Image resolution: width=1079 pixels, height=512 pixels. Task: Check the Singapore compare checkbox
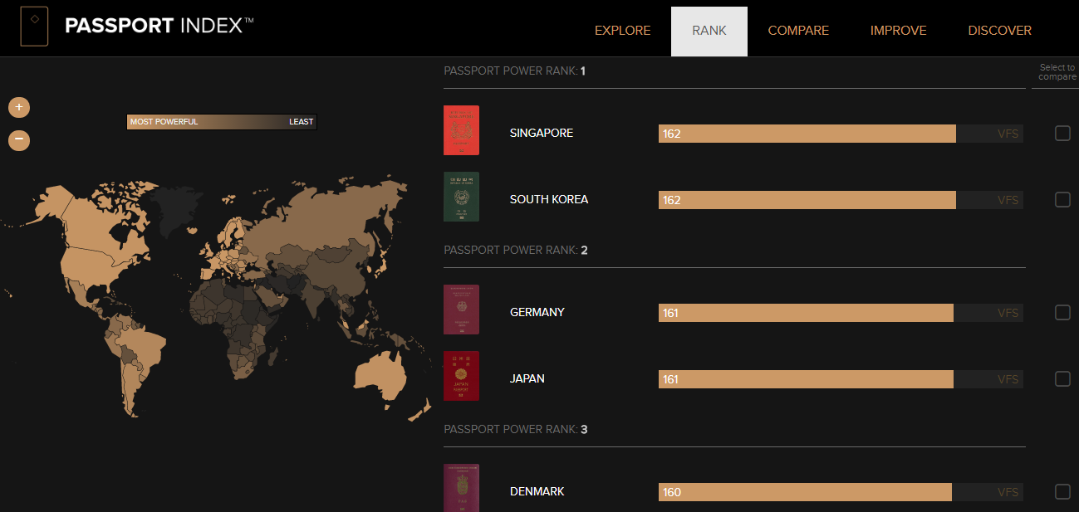[x=1062, y=133]
